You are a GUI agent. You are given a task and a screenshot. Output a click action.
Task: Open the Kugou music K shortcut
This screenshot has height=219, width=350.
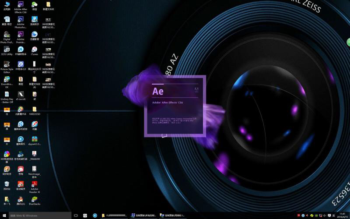[x=21, y=141]
